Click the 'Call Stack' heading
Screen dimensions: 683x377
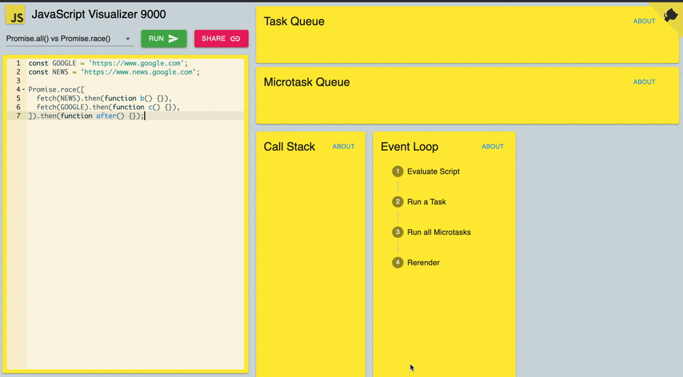(x=290, y=147)
